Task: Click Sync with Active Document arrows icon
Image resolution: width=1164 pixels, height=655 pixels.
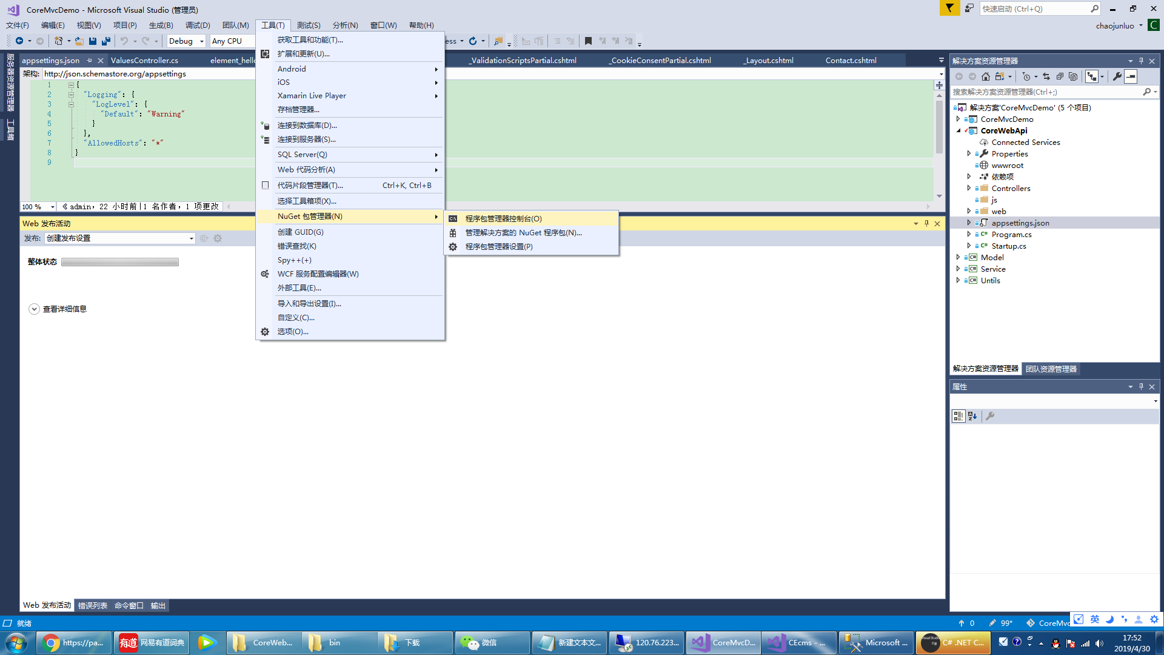Action: (x=1046, y=76)
